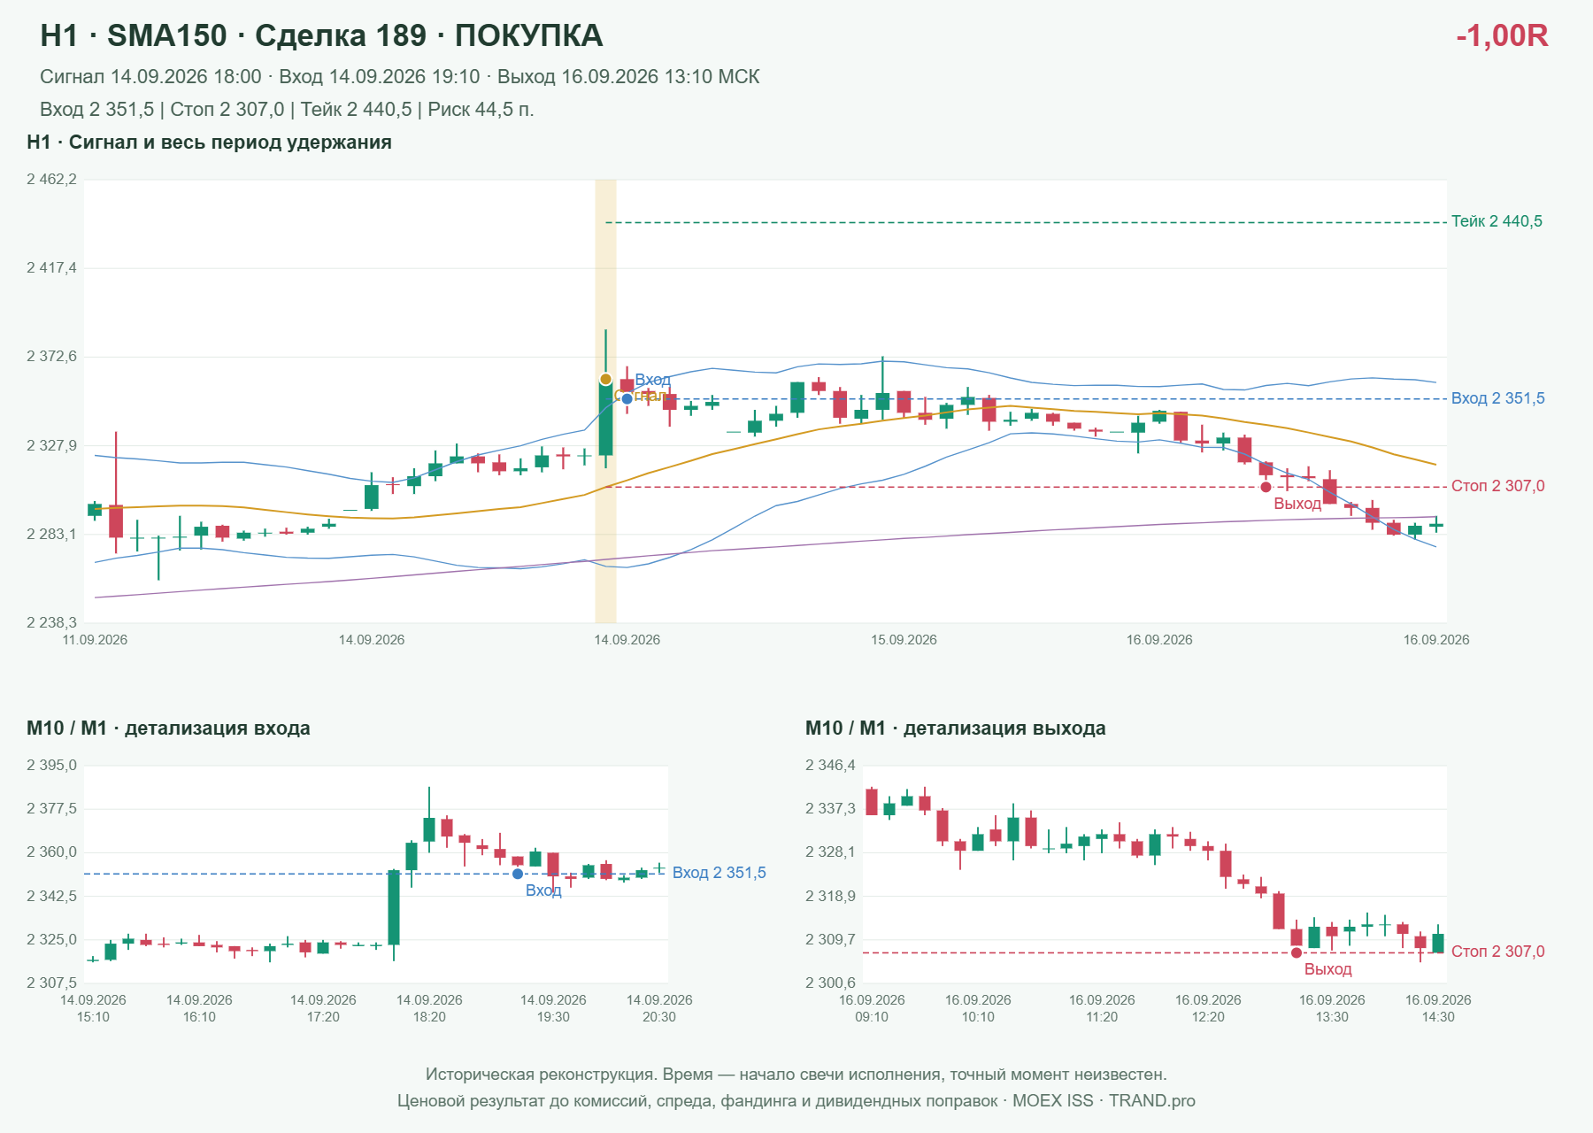This screenshot has width=1593, height=1133.
Task: Click the red exit marker dot on H1 chart
Action: [x=1266, y=487]
